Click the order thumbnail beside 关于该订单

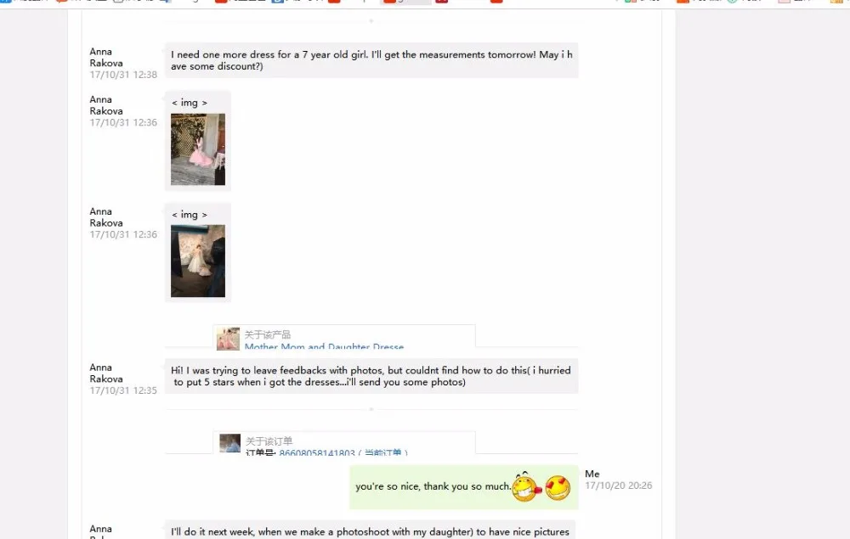click(x=229, y=443)
